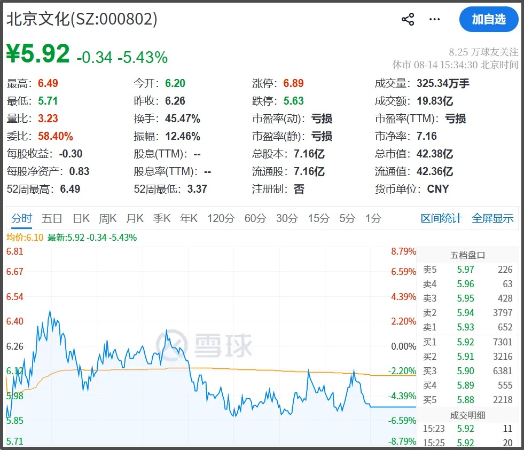Screen dimensions: 524x450
Task: Choose the 5分 chart interval
Action: tap(347, 218)
